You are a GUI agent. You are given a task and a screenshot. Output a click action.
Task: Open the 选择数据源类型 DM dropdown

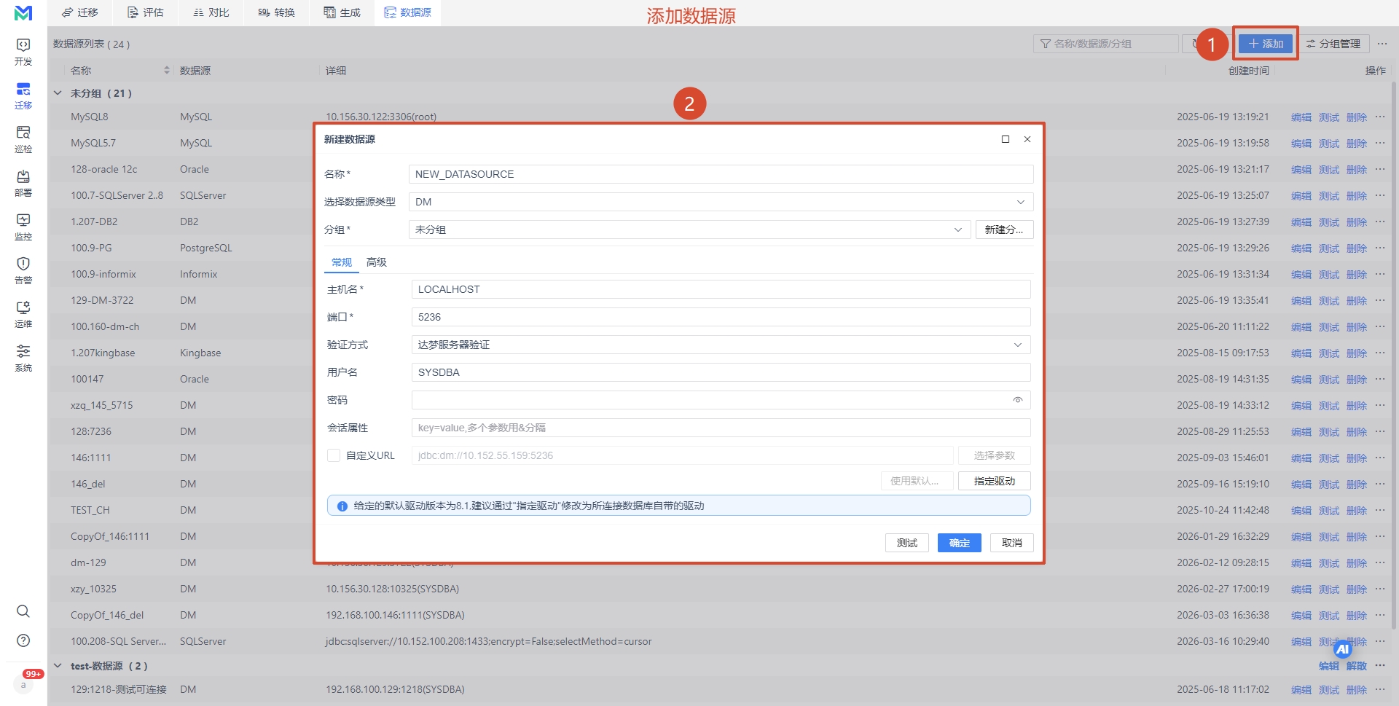pyautogui.click(x=721, y=202)
